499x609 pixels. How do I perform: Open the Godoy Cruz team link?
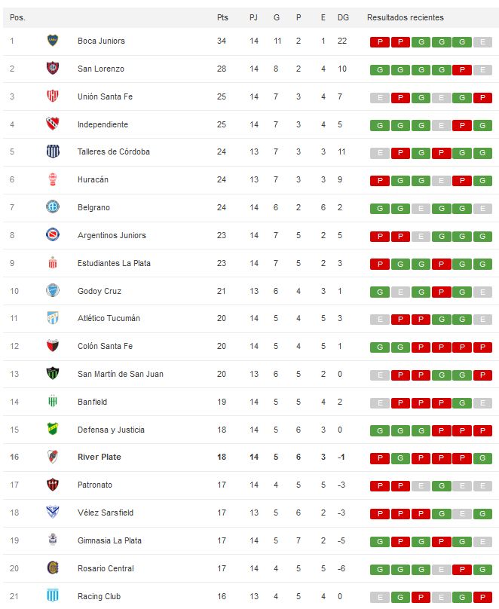coord(99,291)
